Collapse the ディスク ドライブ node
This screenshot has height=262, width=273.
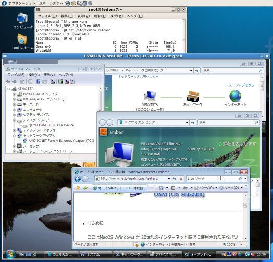14,120
